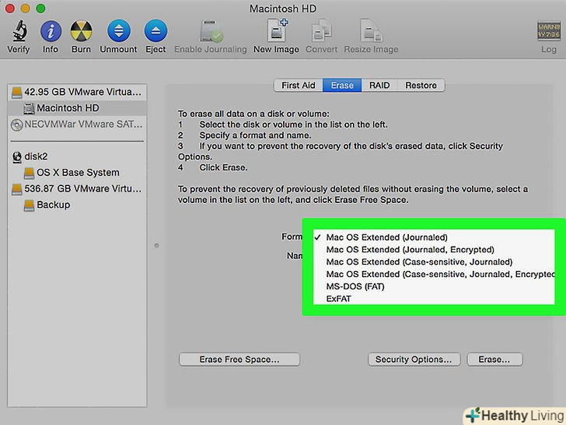566x425 pixels.
Task: Open Security Options dialog
Action: click(414, 360)
